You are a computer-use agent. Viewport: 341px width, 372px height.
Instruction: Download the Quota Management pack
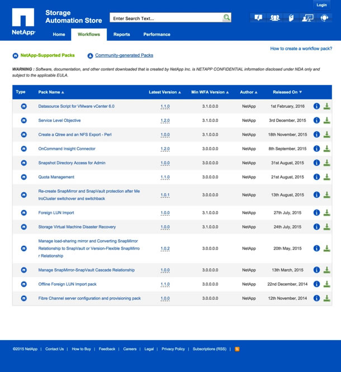click(327, 177)
